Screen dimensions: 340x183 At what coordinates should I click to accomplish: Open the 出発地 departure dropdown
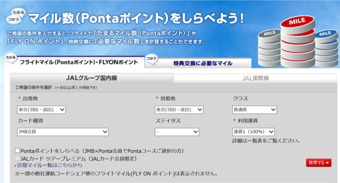coord(42,110)
